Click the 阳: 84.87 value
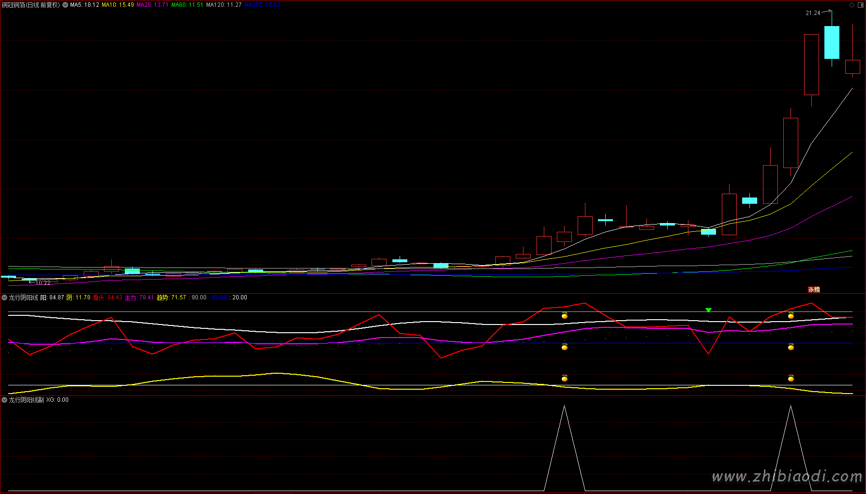 point(52,297)
